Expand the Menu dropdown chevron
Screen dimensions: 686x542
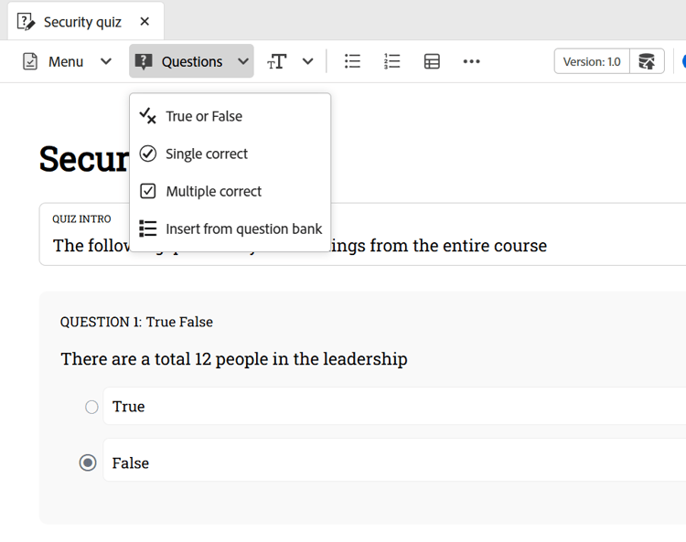click(106, 61)
